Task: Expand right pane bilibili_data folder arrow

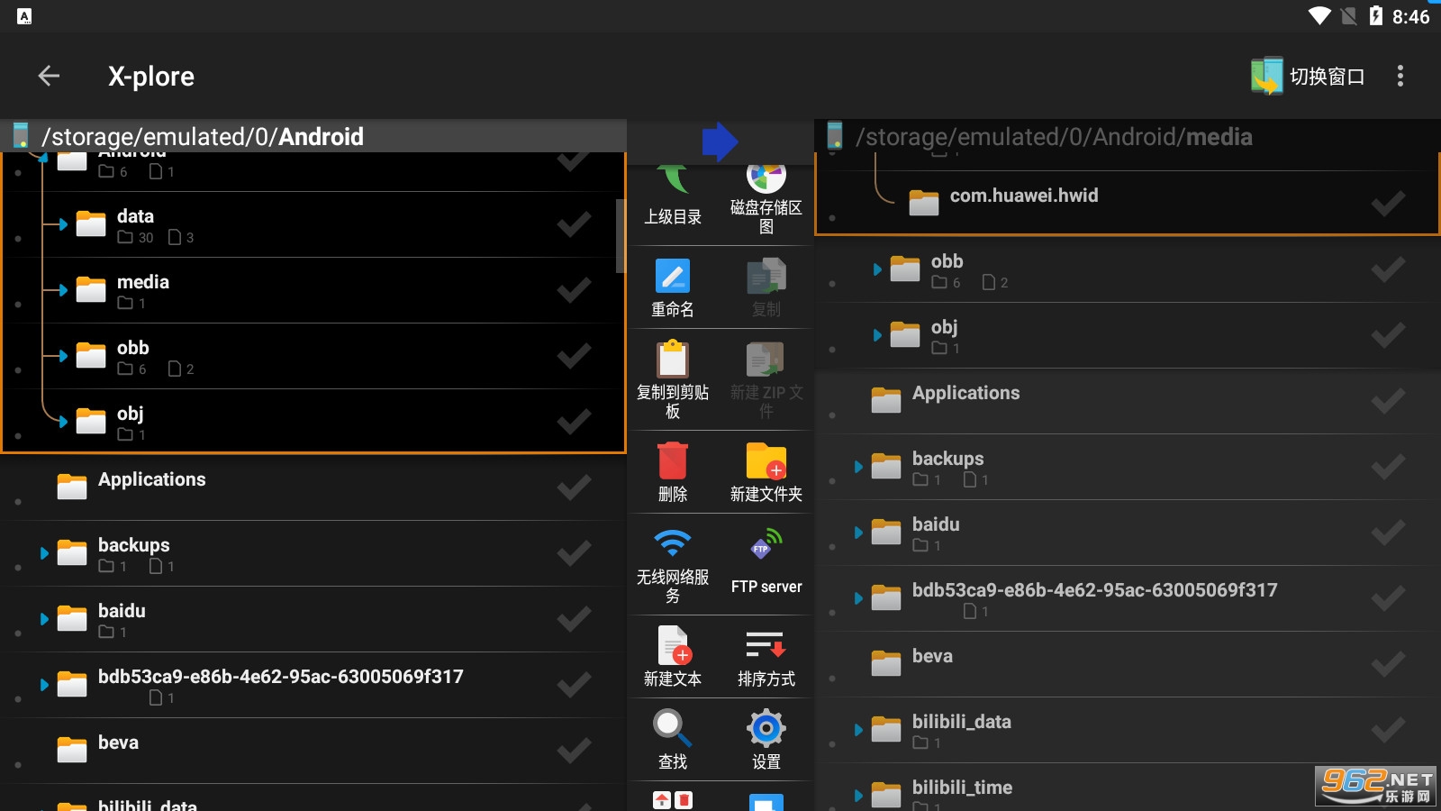Action: (x=858, y=730)
